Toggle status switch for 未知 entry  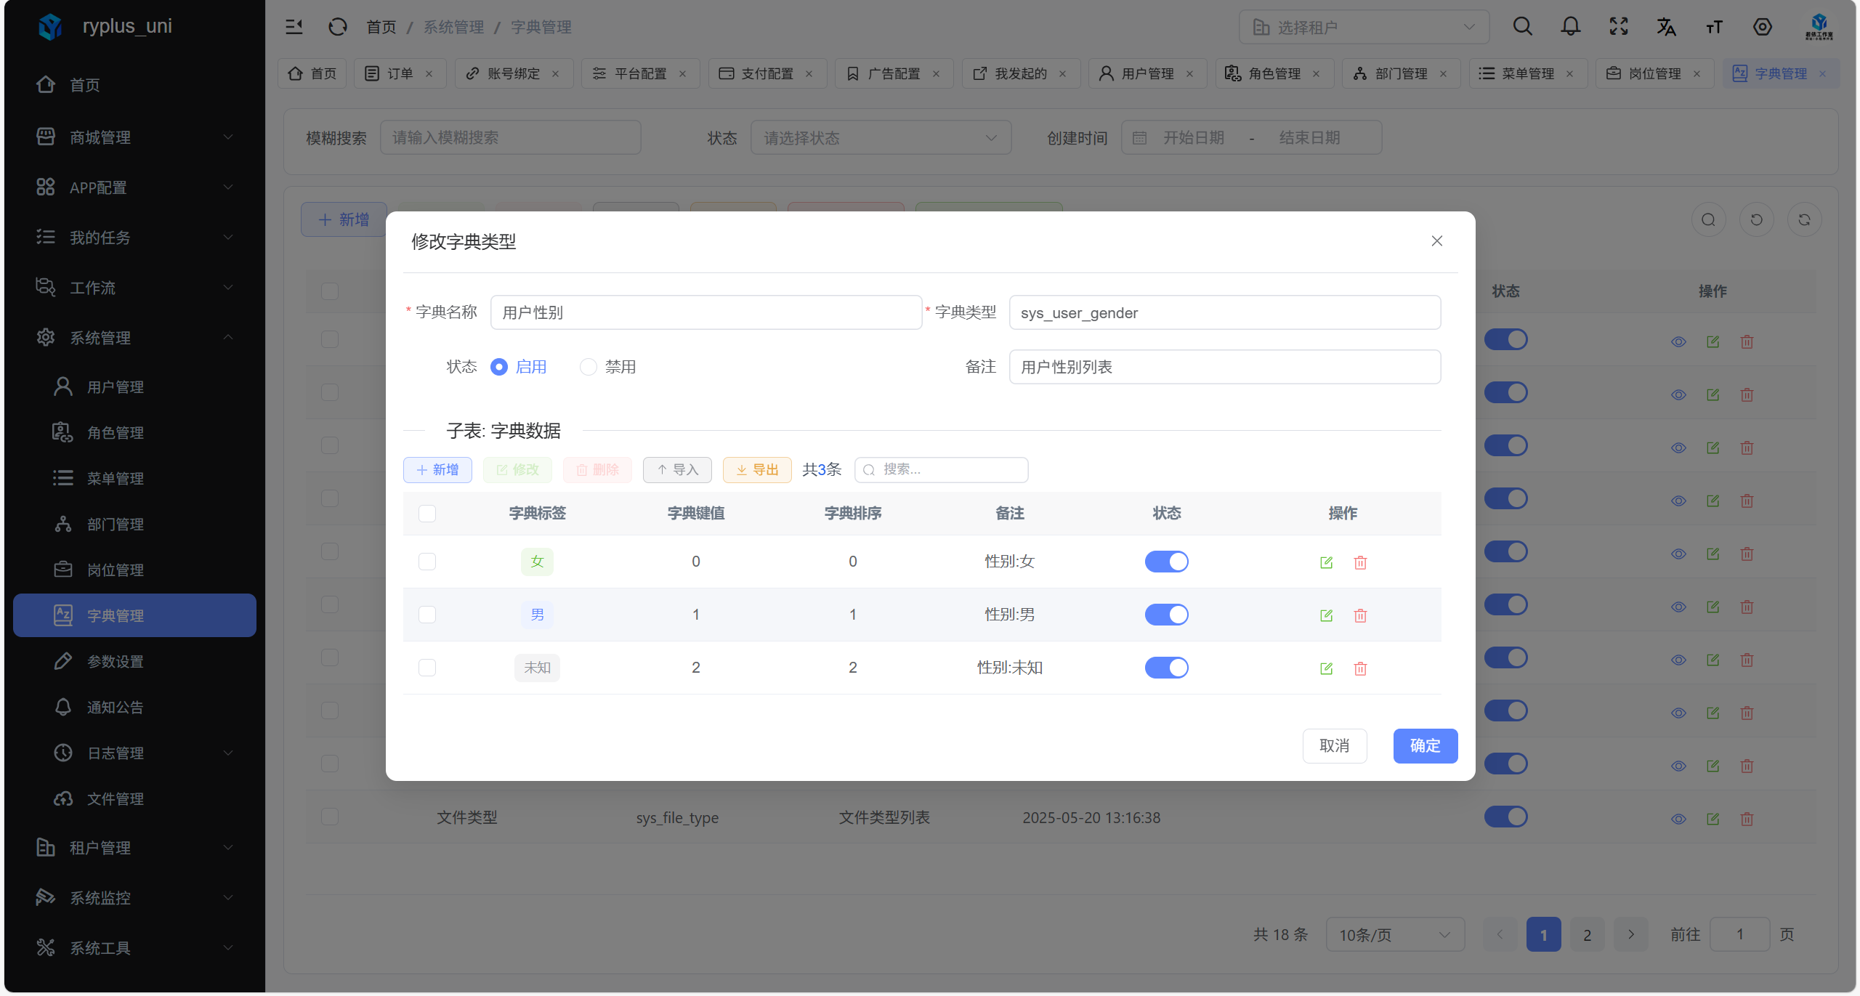coord(1166,668)
